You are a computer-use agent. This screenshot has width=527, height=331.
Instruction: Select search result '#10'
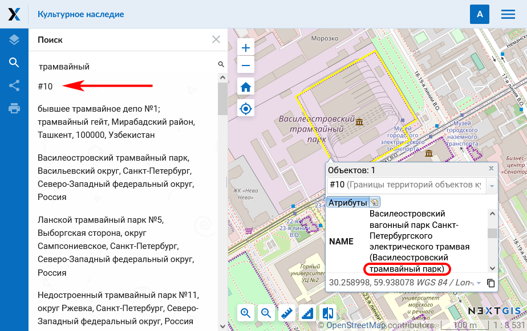(x=45, y=86)
